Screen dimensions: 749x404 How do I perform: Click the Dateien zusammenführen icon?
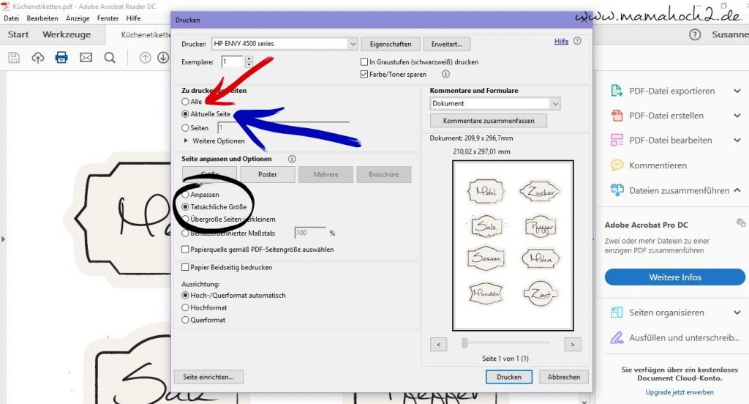tap(617, 190)
